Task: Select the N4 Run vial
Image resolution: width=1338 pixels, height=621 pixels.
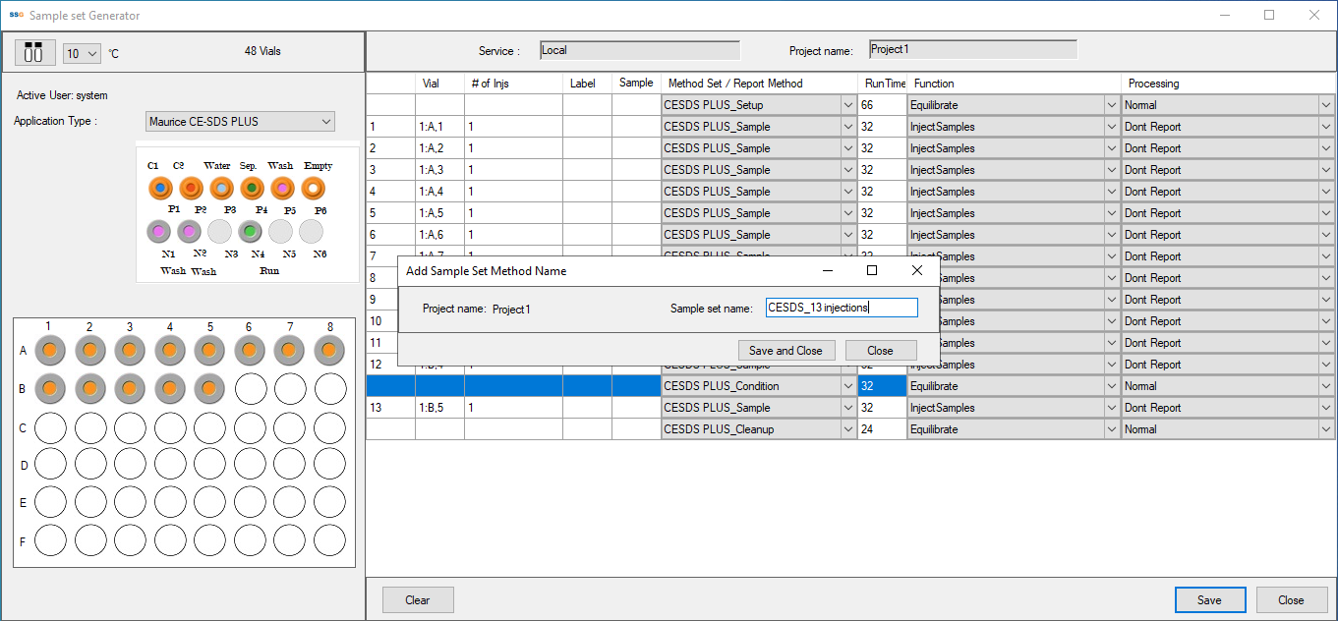Action: pos(251,232)
